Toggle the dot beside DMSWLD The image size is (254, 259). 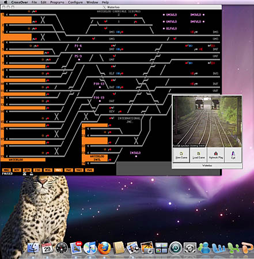(203, 15)
